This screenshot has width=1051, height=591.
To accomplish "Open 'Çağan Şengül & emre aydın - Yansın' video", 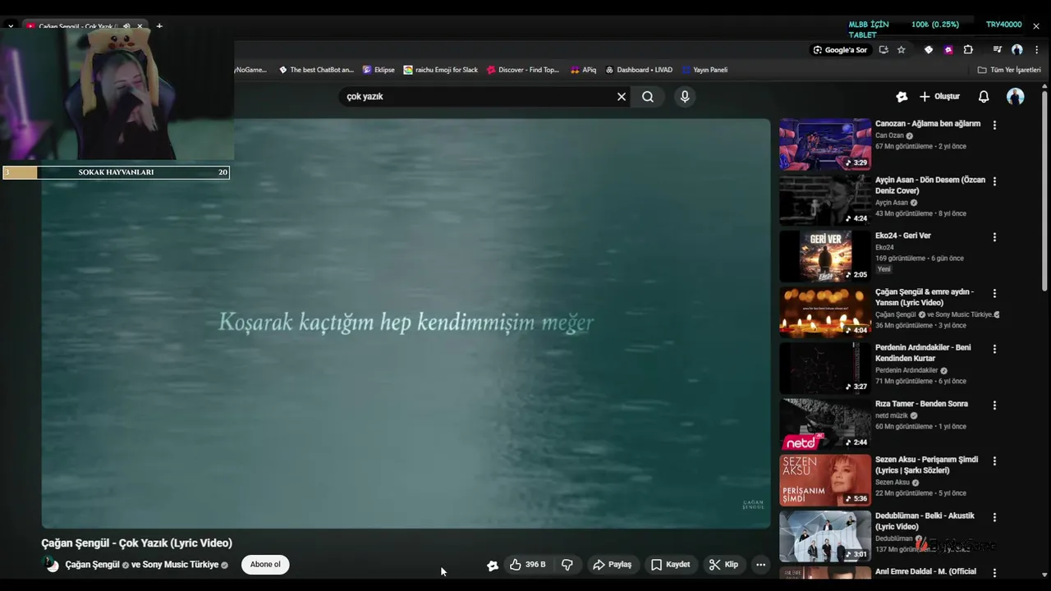I will pos(925,297).
